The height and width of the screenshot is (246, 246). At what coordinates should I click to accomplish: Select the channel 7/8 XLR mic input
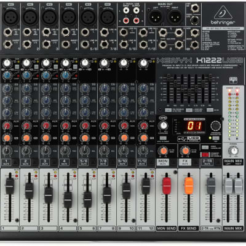pos(108,17)
